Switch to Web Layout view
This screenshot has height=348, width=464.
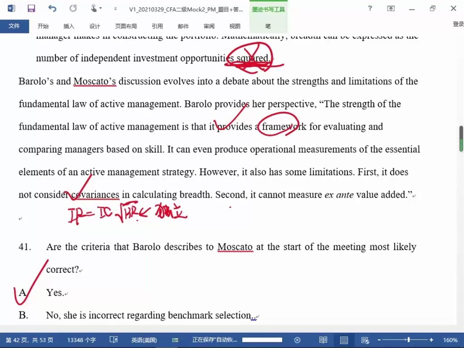(x=365, y=340)
